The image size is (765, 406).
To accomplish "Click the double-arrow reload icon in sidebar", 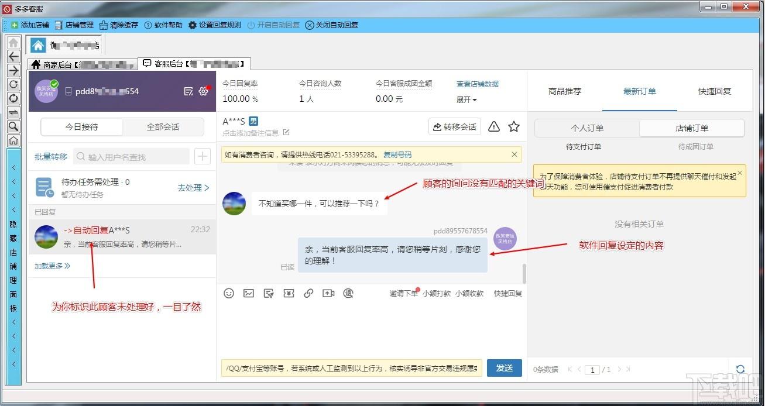I will (x=13, y=98).
